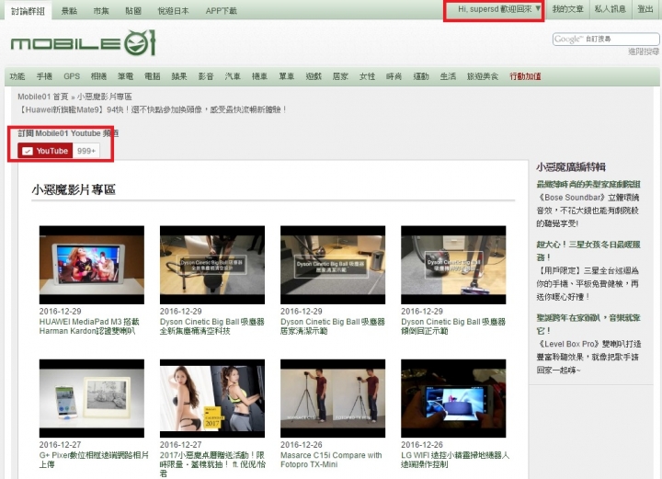Open the 單車 menu
Viewport: 662px width, 479px height.
tap(287, 76)
